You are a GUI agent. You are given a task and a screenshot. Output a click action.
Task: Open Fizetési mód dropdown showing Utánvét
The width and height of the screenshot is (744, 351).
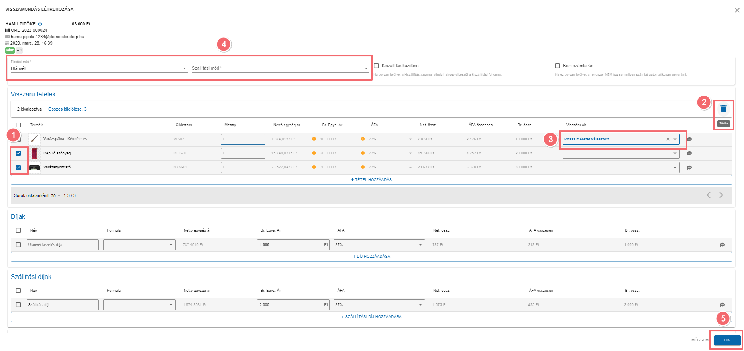tap(98, 68)
